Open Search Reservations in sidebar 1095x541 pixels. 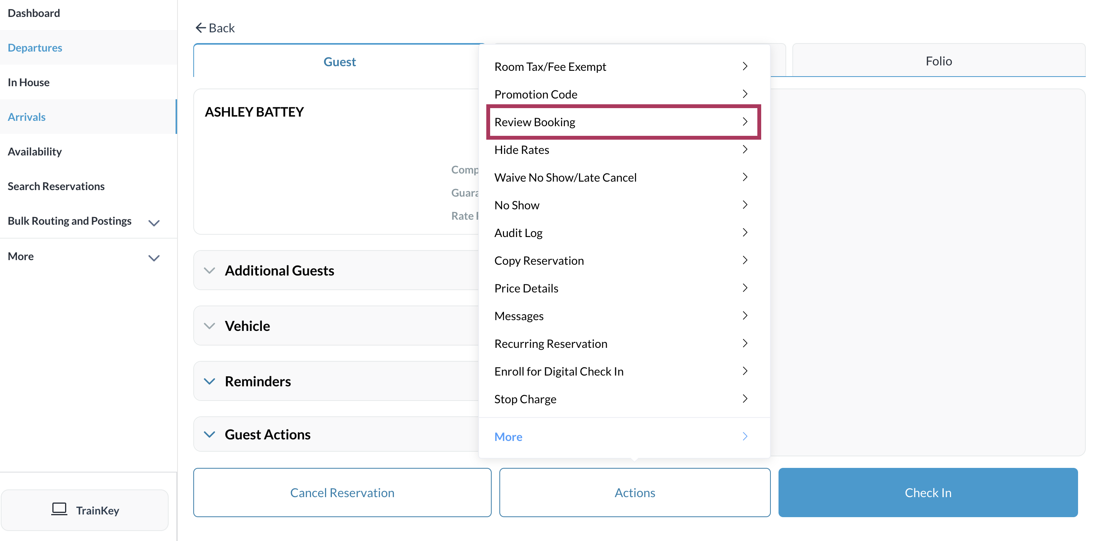[x=56, y=186]
